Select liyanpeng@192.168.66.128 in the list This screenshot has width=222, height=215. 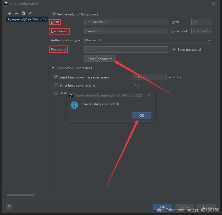[28, 19]
